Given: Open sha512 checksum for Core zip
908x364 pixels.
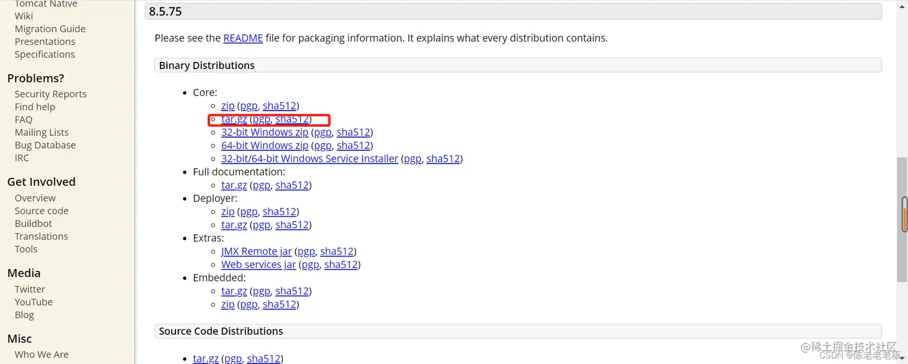Looking at the screenshot, I should (279, 106).
